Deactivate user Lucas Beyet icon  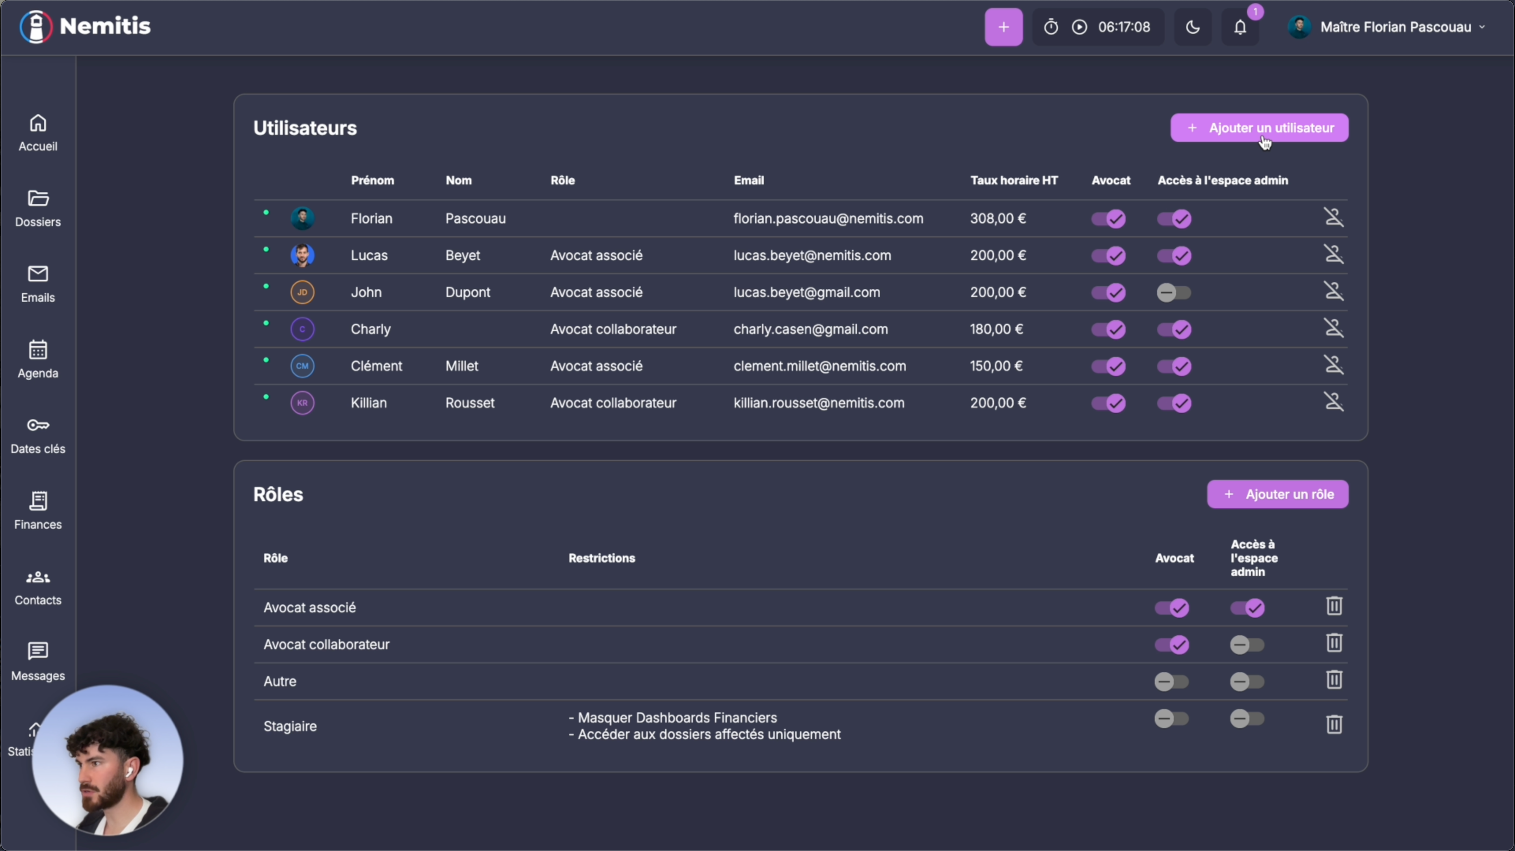click(x=1333, y=255)
